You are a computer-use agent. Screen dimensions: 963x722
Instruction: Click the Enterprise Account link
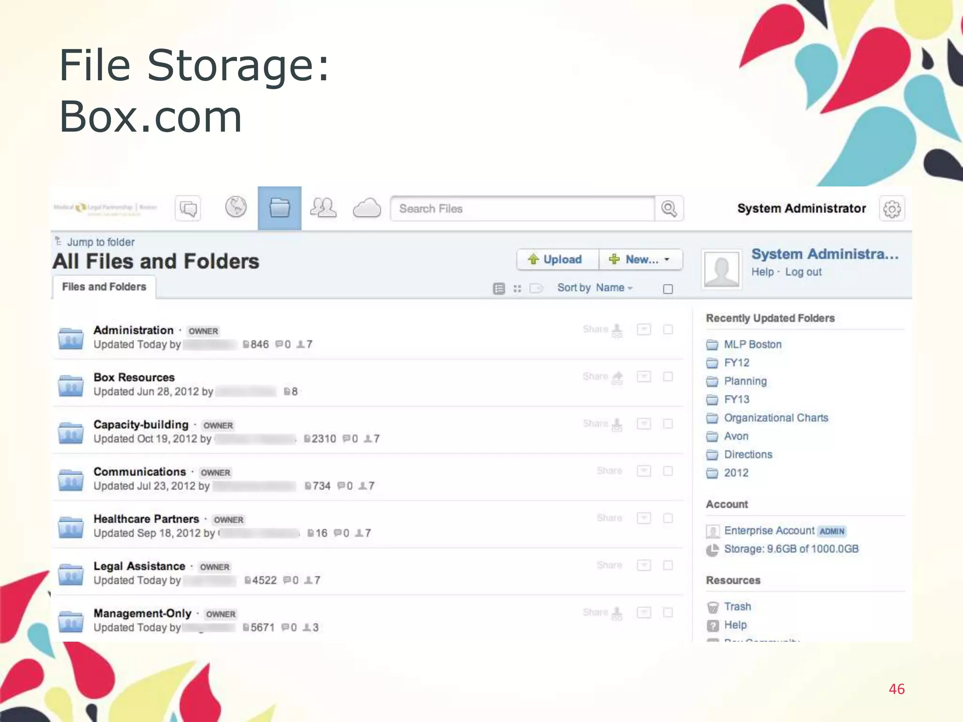pos(769,531)
